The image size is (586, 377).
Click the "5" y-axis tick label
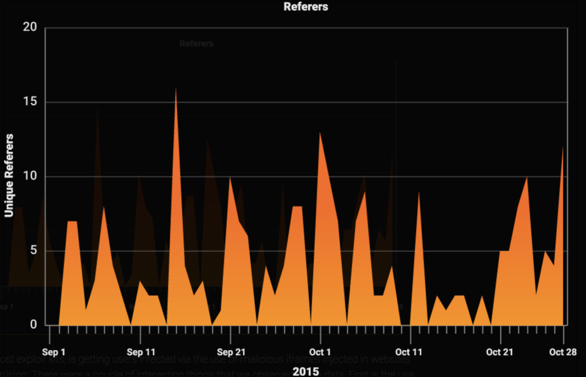coord(33,251)
